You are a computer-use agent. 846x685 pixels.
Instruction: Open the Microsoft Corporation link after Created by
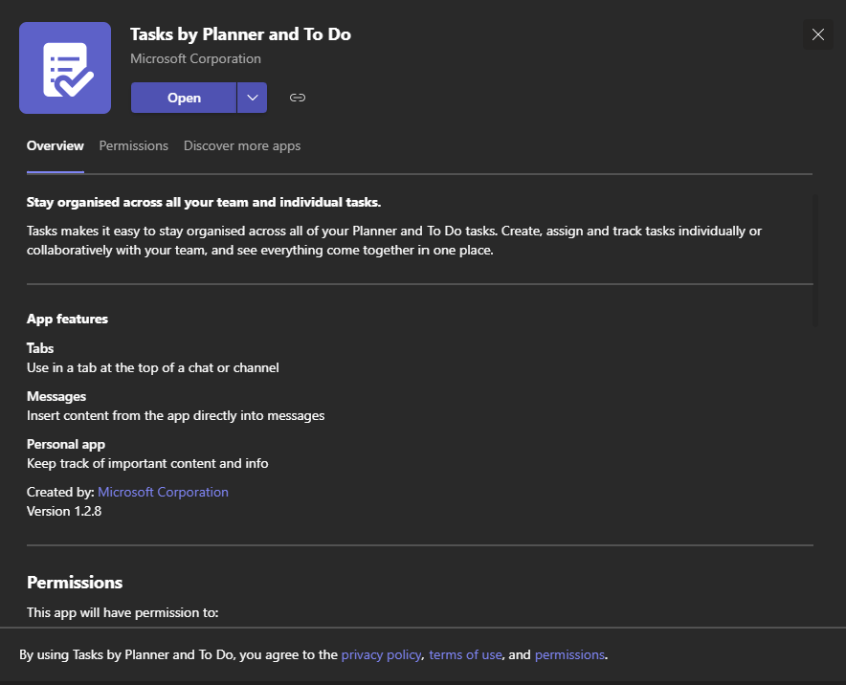pos(163,492)
